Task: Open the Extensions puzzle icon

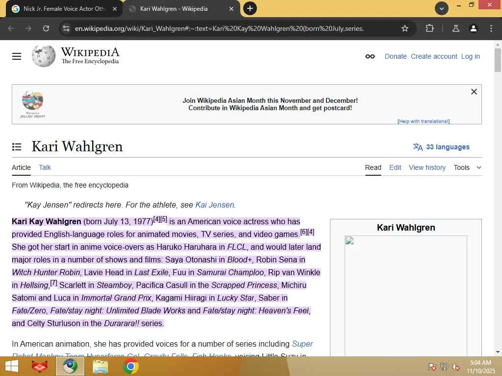Action: tap(429, 28)
